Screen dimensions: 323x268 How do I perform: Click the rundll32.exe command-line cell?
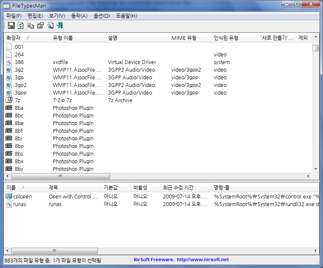click(266, 204)
